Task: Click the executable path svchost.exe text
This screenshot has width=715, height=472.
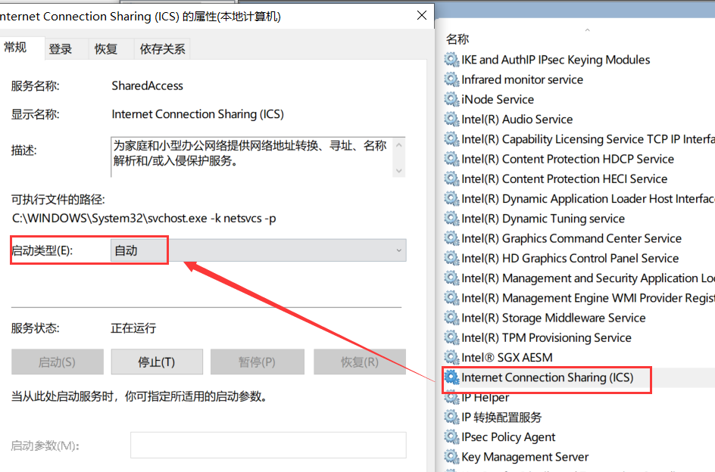Action: pos(144,219)
